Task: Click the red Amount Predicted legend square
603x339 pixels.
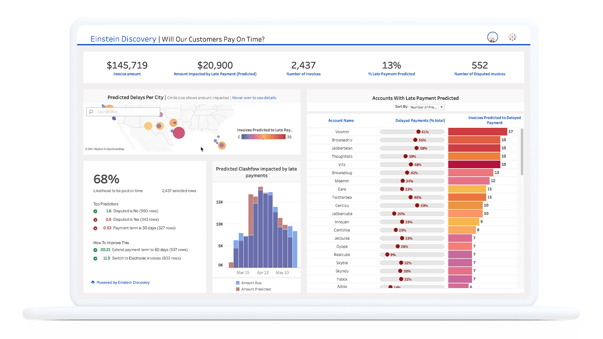Action: pyautogui.click(x=238, y=289)
